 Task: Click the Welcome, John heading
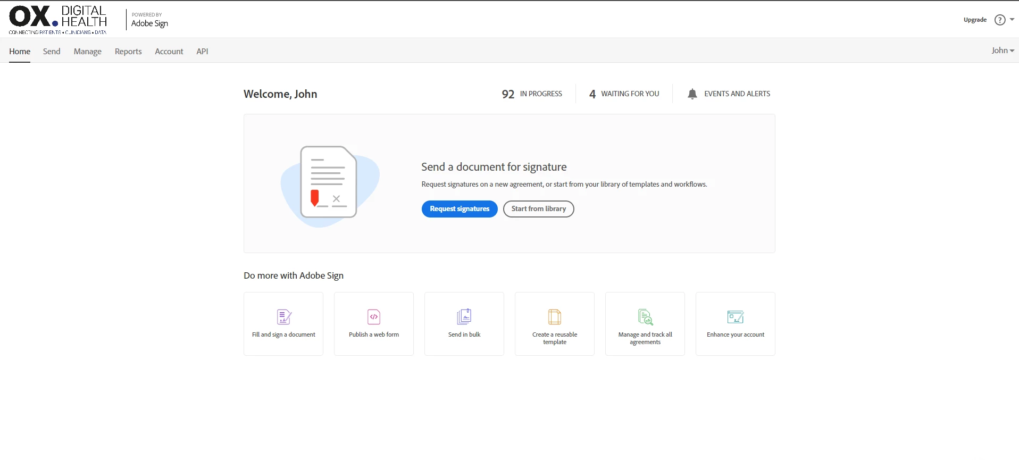pyautogui.click(x=280, y=94)
